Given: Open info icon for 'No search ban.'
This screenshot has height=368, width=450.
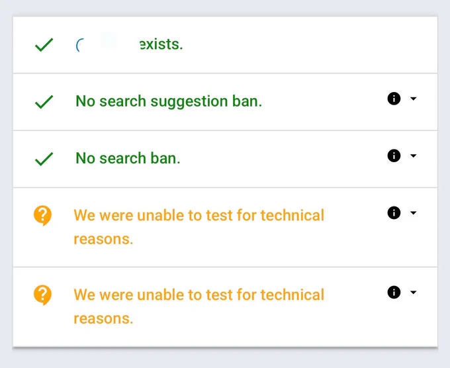Looking at the screenshot, I should tap(394, 156).
